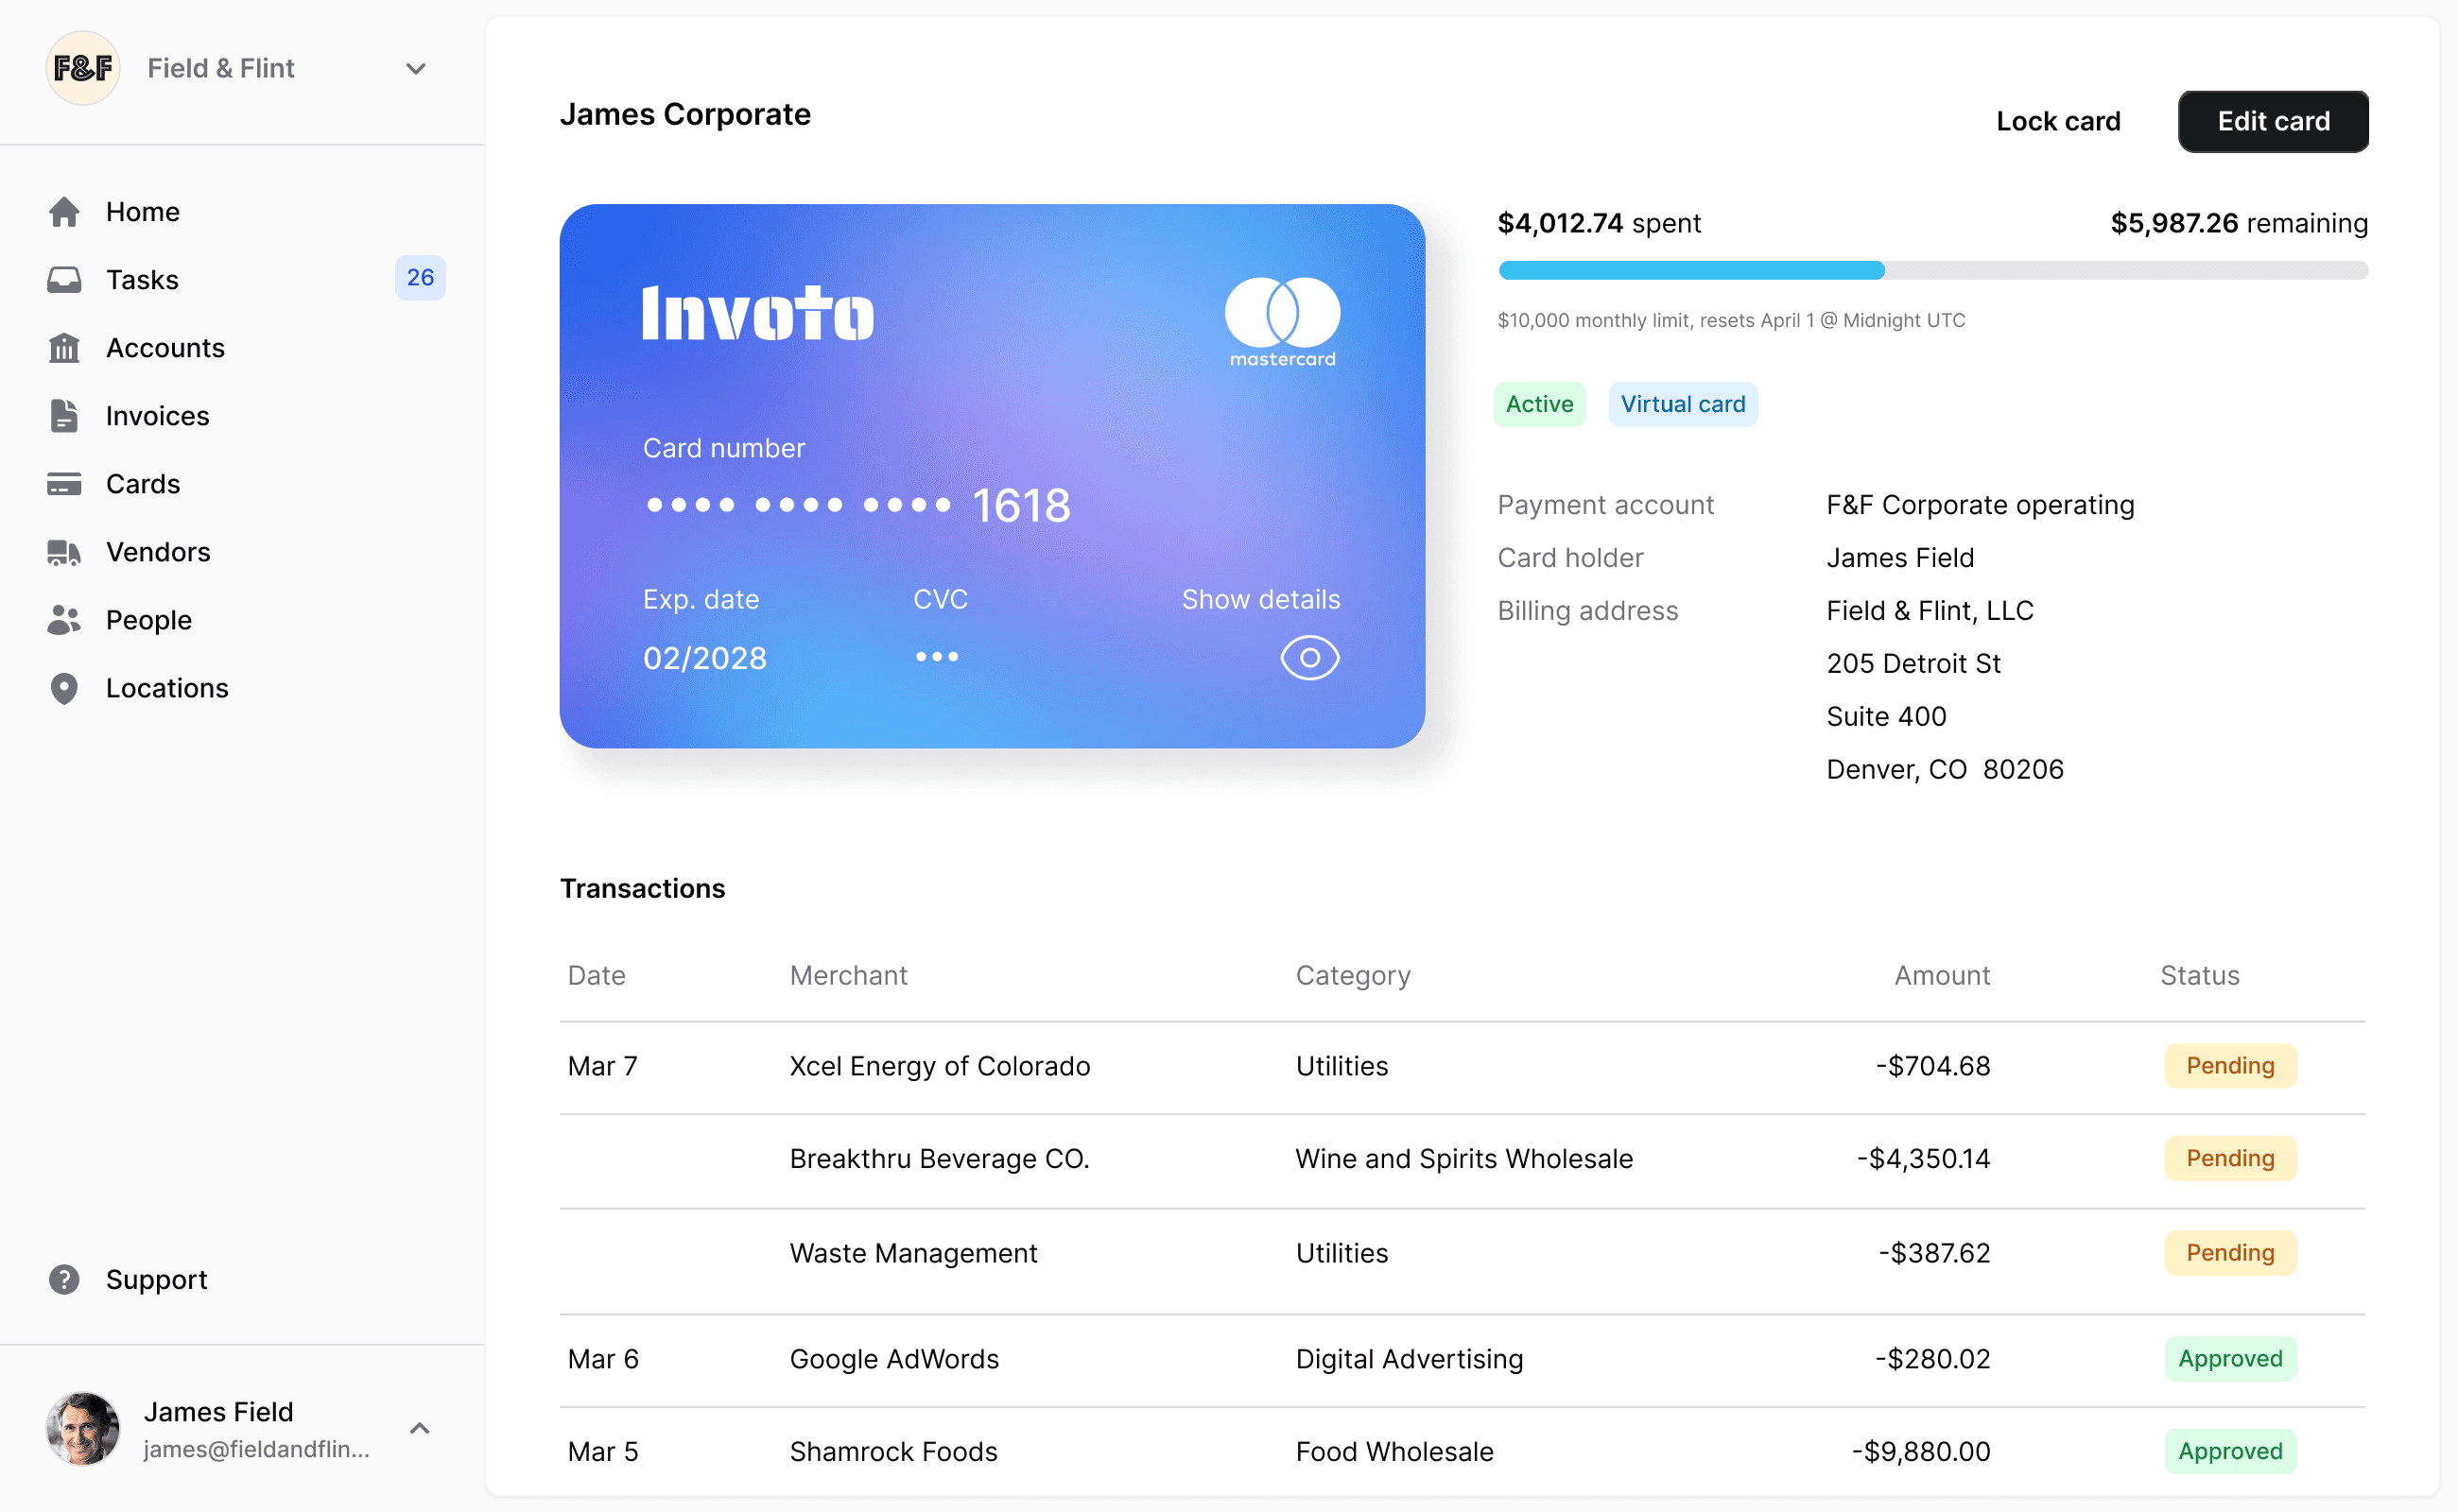The width and height of the screenshot is (2458, 1512).
Task: Toggle the Virtual card badge
Action: pyautogui.click(x=1683, y=404)
